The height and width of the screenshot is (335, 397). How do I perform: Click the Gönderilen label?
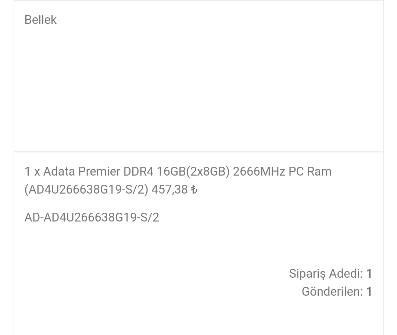(x=332, y=292)
